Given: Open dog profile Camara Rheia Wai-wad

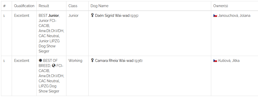Looking at the screenshot, I should click(114, 61).
